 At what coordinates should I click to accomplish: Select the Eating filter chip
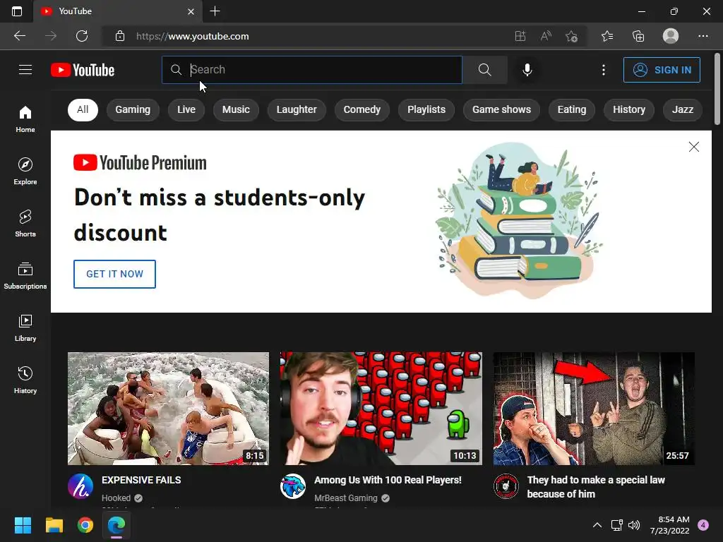(x=572, y=109)
